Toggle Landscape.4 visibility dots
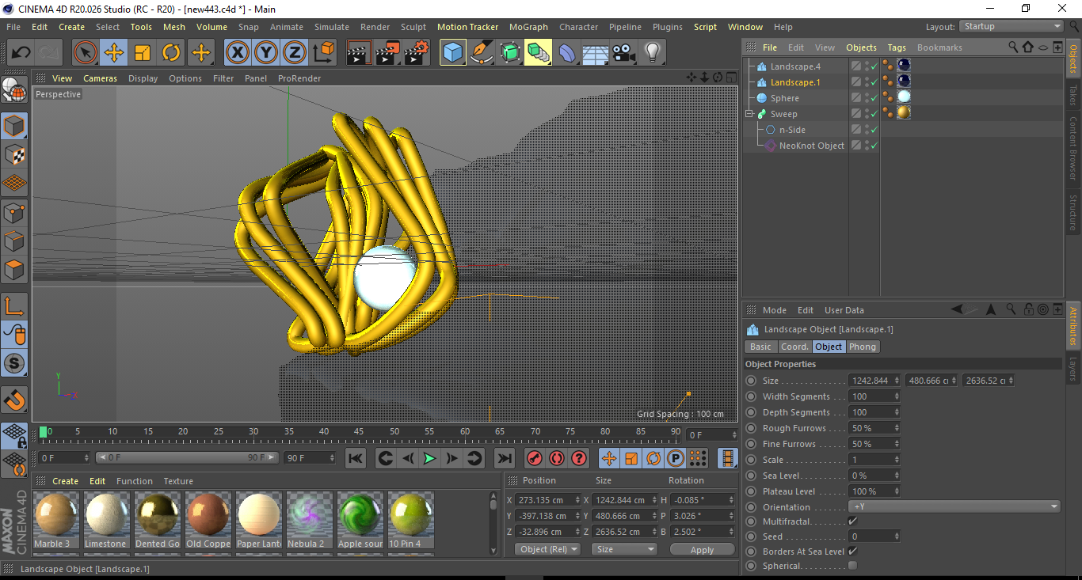The height and width of the screenshot is (580, 1082). pos(867,66)
